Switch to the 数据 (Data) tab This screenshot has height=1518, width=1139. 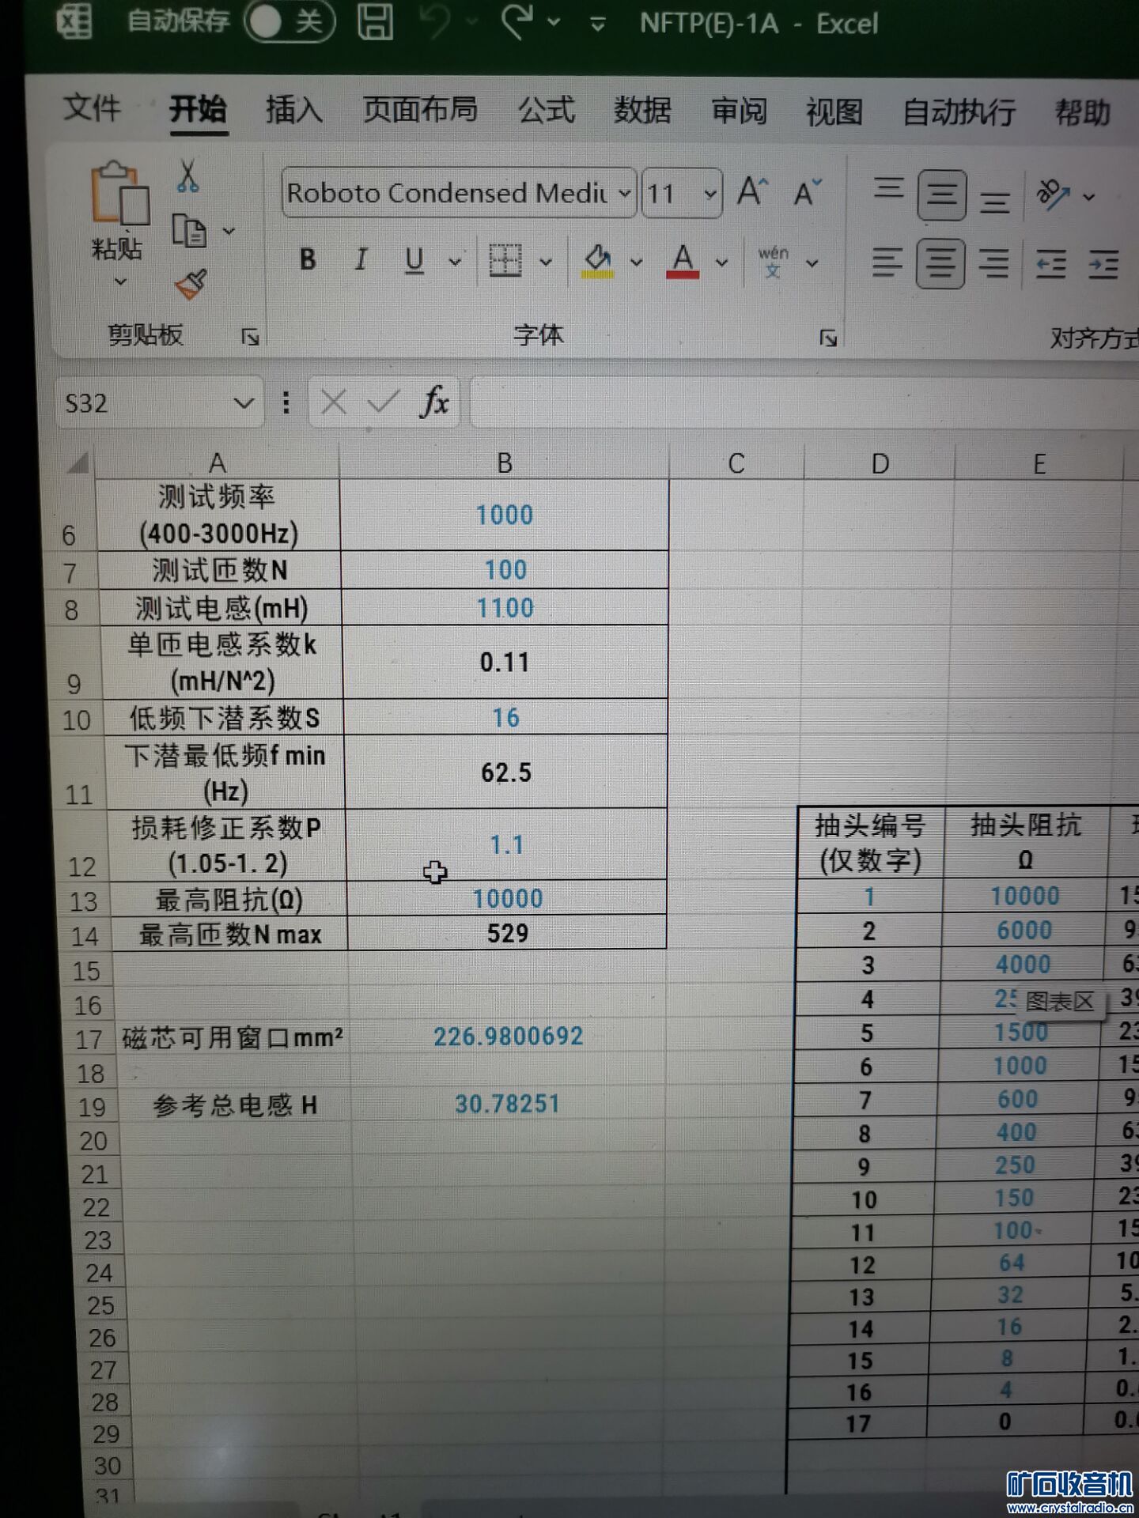(x=642, y=111)
